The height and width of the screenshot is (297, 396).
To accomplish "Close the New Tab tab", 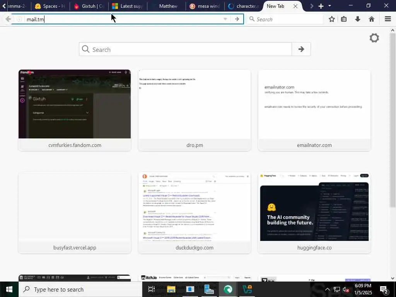I will 295,6.
